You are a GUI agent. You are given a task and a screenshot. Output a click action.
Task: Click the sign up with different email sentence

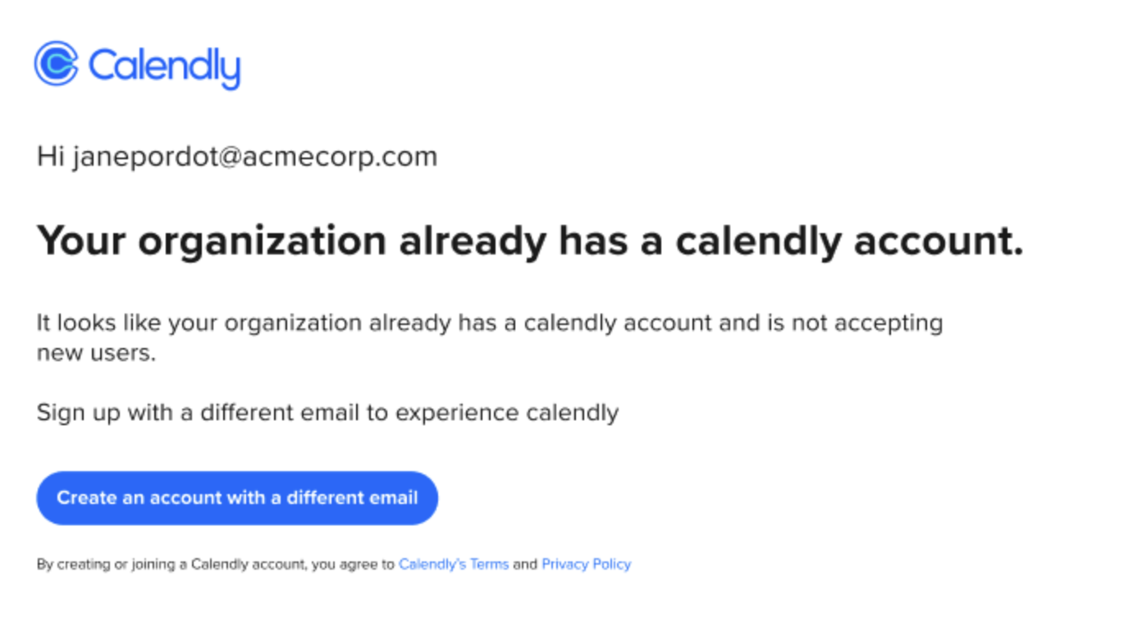click(328, 412)
